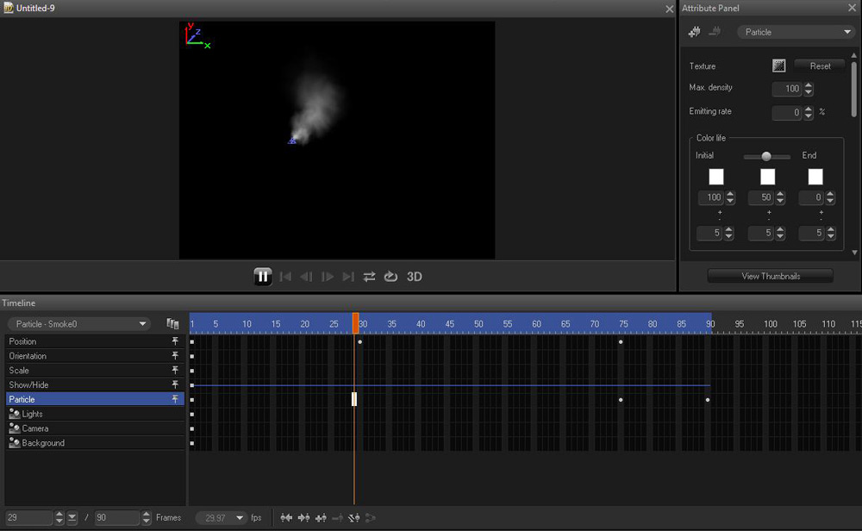The image size is (862, 531).
Task: Select the Background track
Action: 95,442
